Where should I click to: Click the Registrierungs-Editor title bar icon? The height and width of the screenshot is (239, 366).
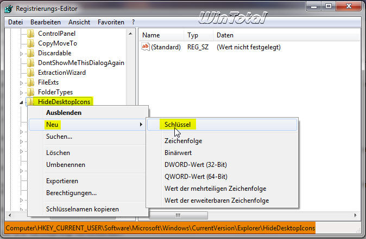click(x=9, y=9)
